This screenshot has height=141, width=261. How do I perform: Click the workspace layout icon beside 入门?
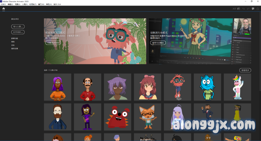click(x=239, y=9)
